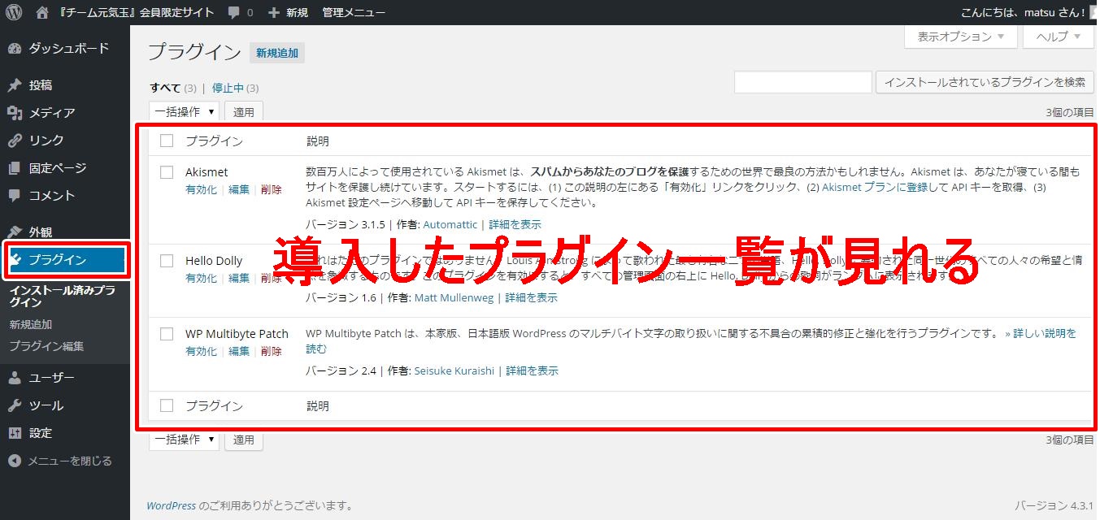The width and height of the screenshot is (1100, 520).
Task: Click 有効化 under Akismet
Action: click(201, 189)
